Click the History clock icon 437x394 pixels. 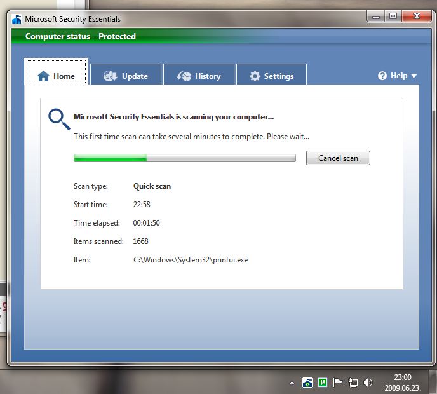(x=184, y=76)
